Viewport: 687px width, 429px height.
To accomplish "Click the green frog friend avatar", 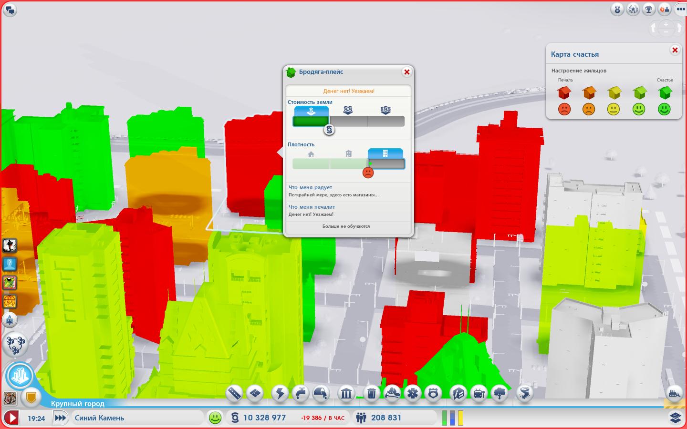I will (10, 283).
